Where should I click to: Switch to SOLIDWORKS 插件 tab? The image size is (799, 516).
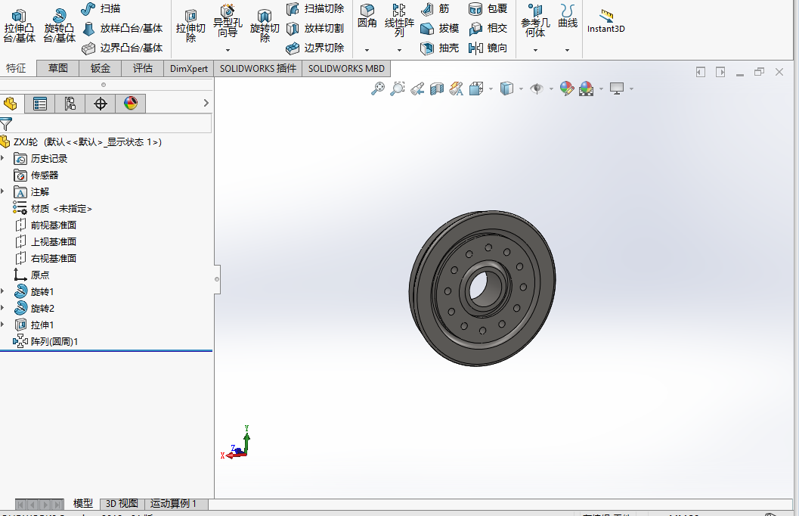tap(258, 68)
